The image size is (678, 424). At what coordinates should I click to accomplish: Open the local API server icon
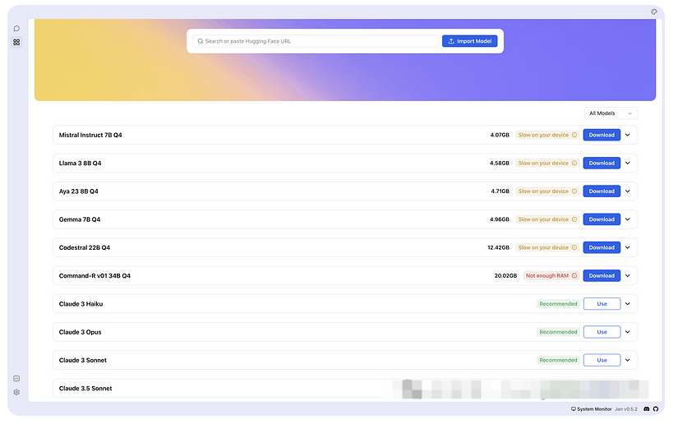point(16,379)
